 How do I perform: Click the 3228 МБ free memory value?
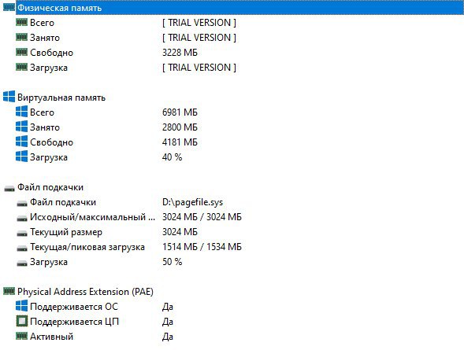point(180,53)
